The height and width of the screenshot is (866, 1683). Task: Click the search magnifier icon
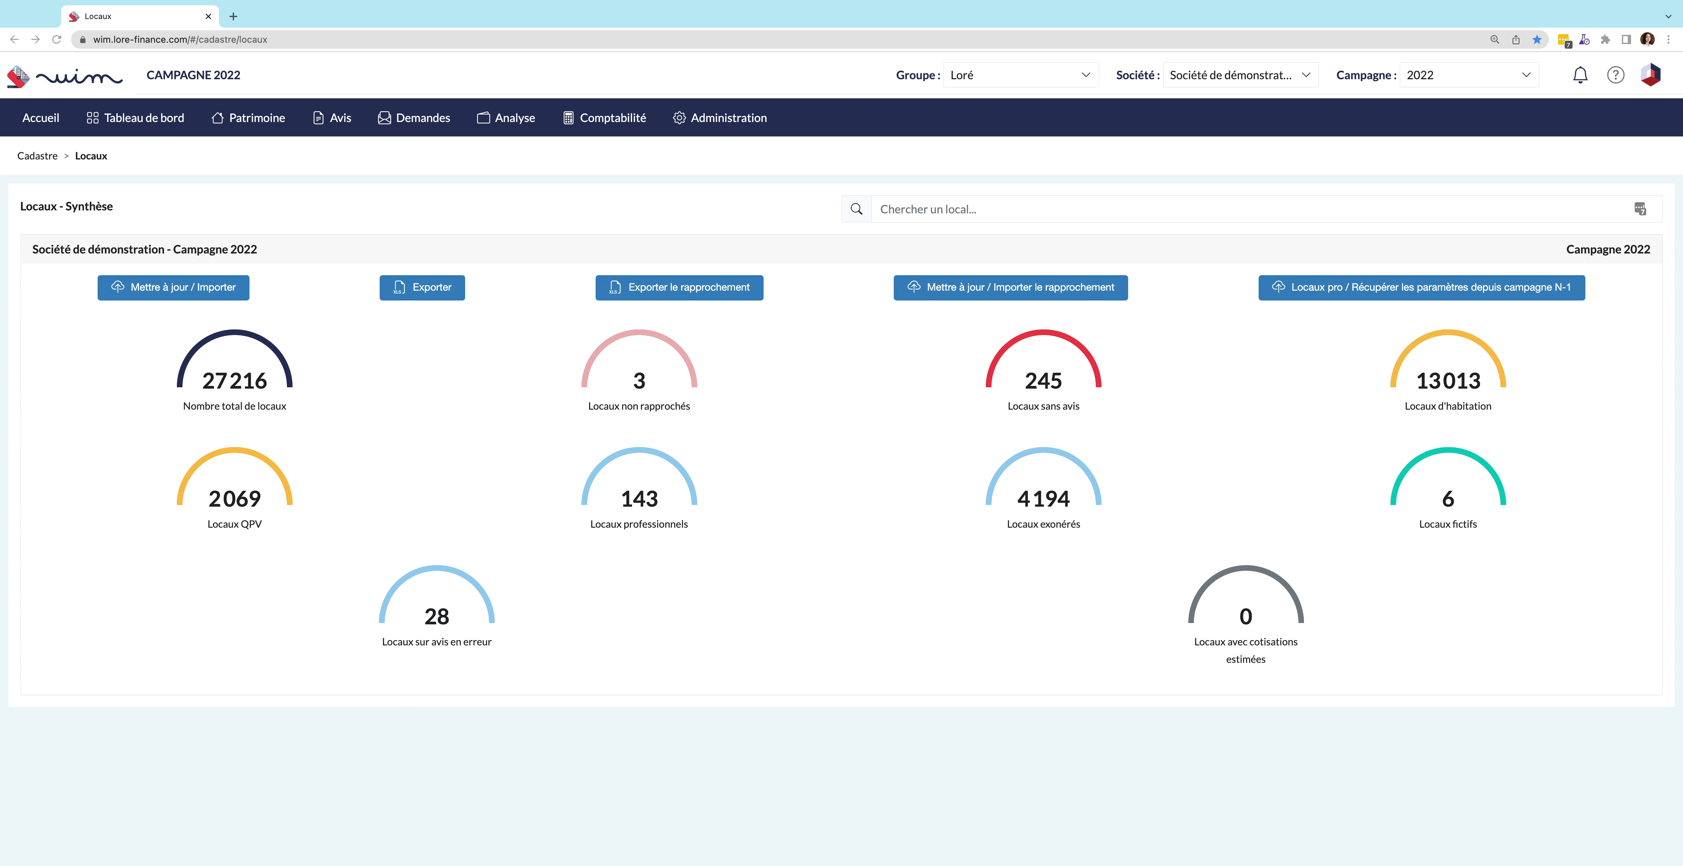(856, 209)
